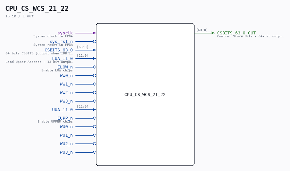Image resolution: width=290 pixels, height=171 pixels.
Task: Click the [63:0] width label on output wire
Action: click(202, 30)
